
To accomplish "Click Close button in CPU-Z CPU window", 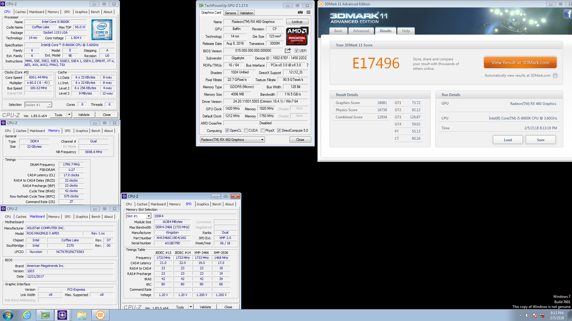I will [x=107, y=115].
